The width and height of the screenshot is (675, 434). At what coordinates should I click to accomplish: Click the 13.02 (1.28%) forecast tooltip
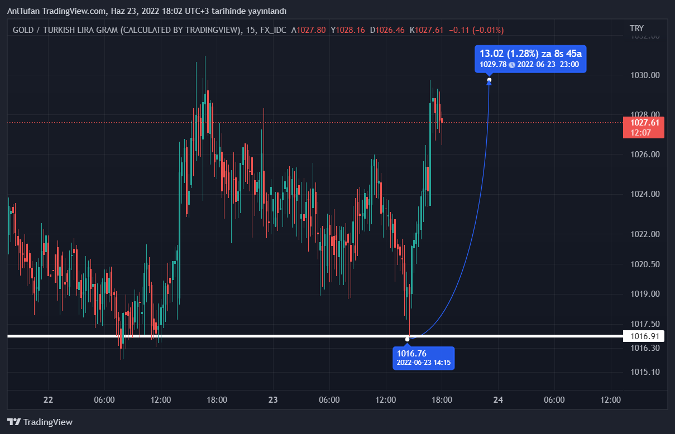coord(530,54)
